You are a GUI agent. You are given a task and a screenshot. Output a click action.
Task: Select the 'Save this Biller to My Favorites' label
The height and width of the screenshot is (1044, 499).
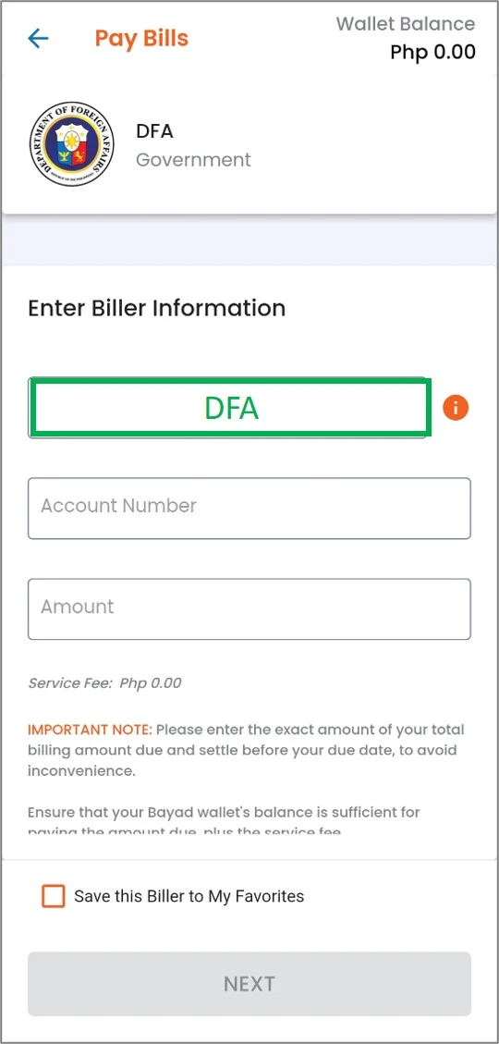click(x=189, y=896)
